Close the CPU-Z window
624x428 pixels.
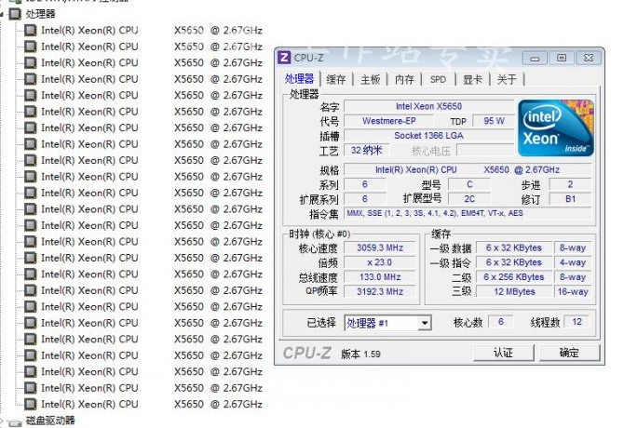(589, 58)
